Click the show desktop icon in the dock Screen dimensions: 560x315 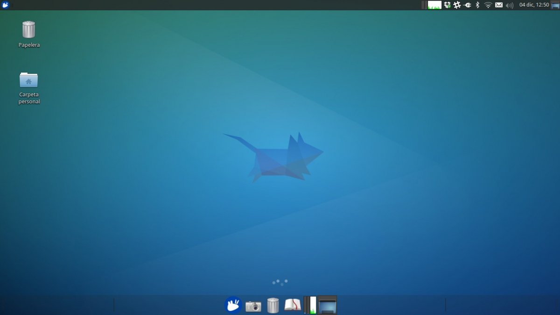point(327,305)
